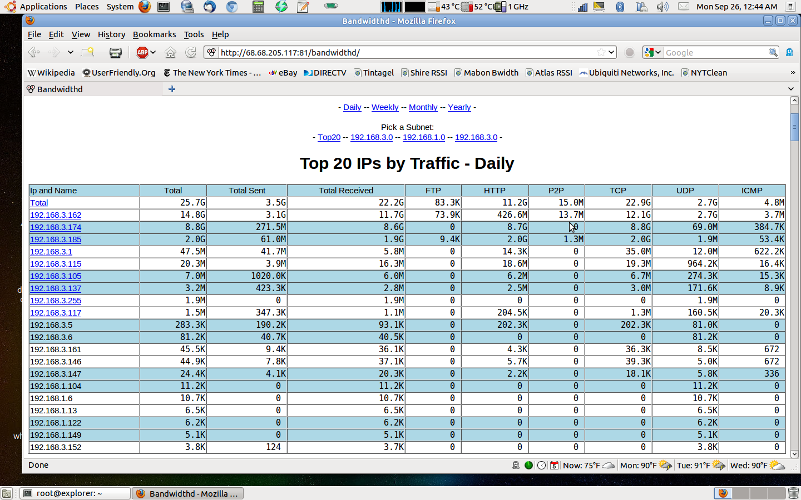The width and height of the screenshot is (801, 500).
Task: Open a new tab with plus icon
Action: (172, 89)
